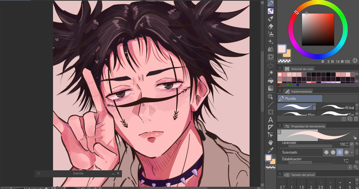Select the Gradient tool

[x=270, y=88]
